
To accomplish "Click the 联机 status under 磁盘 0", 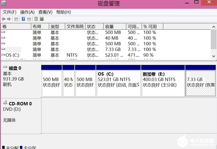I will coord(7,84).
